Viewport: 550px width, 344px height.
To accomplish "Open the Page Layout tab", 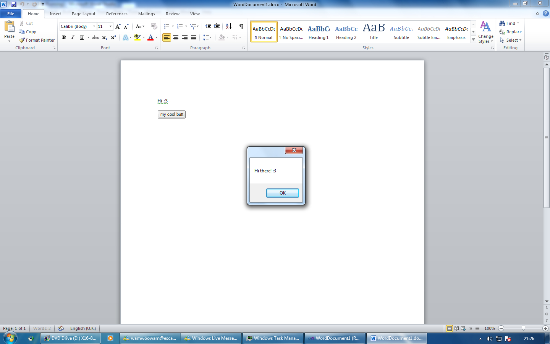I will (84, 14).
